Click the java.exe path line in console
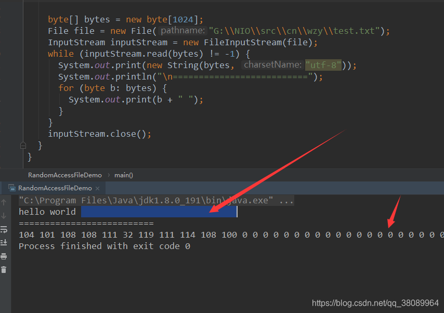Screen dimensions: 444x313 146,200
